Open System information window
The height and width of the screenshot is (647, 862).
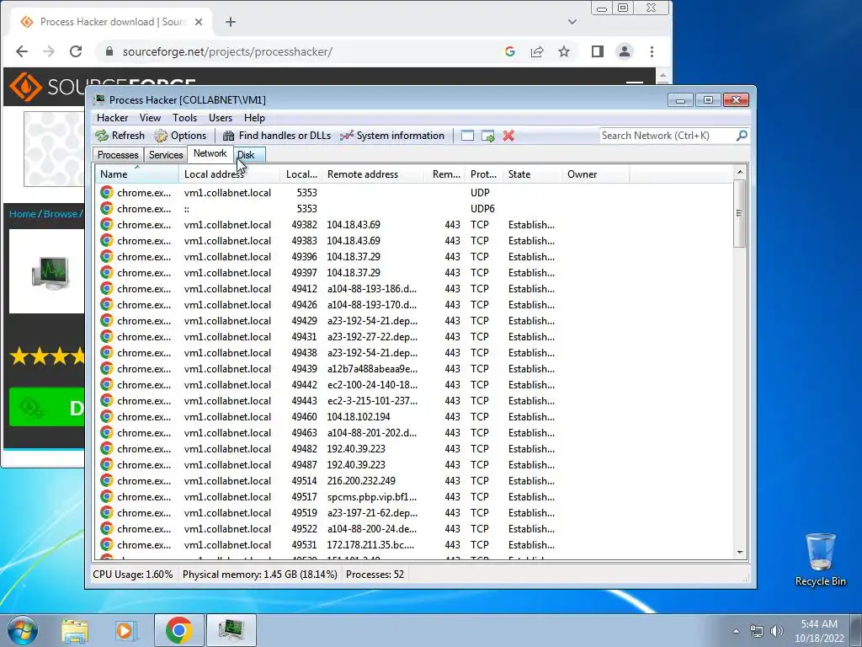point(392,136)
